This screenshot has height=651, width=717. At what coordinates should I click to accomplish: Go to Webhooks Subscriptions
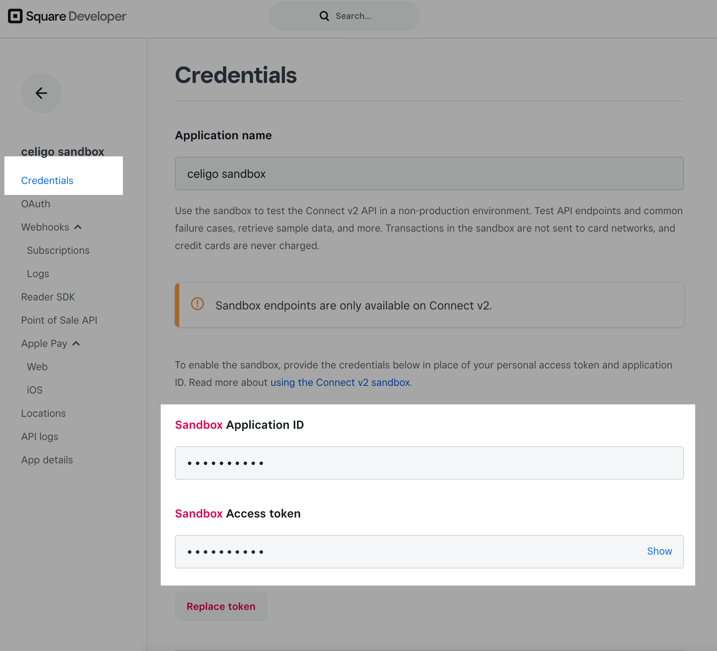click(58, 251)
